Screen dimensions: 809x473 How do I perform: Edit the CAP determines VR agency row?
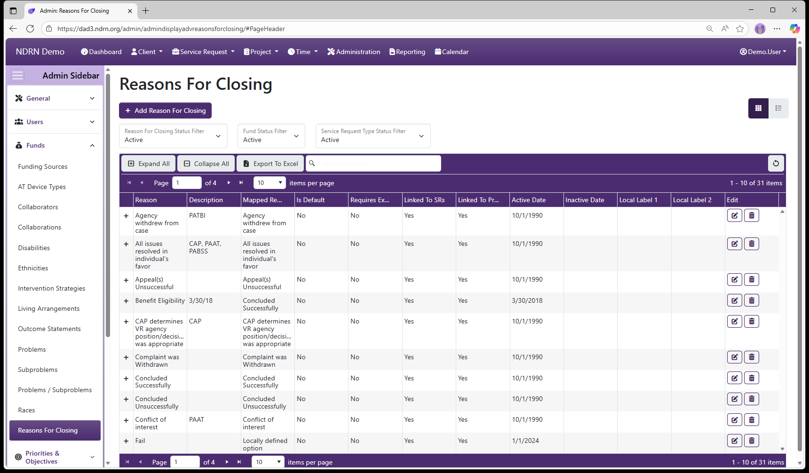(x=734, y=322)
